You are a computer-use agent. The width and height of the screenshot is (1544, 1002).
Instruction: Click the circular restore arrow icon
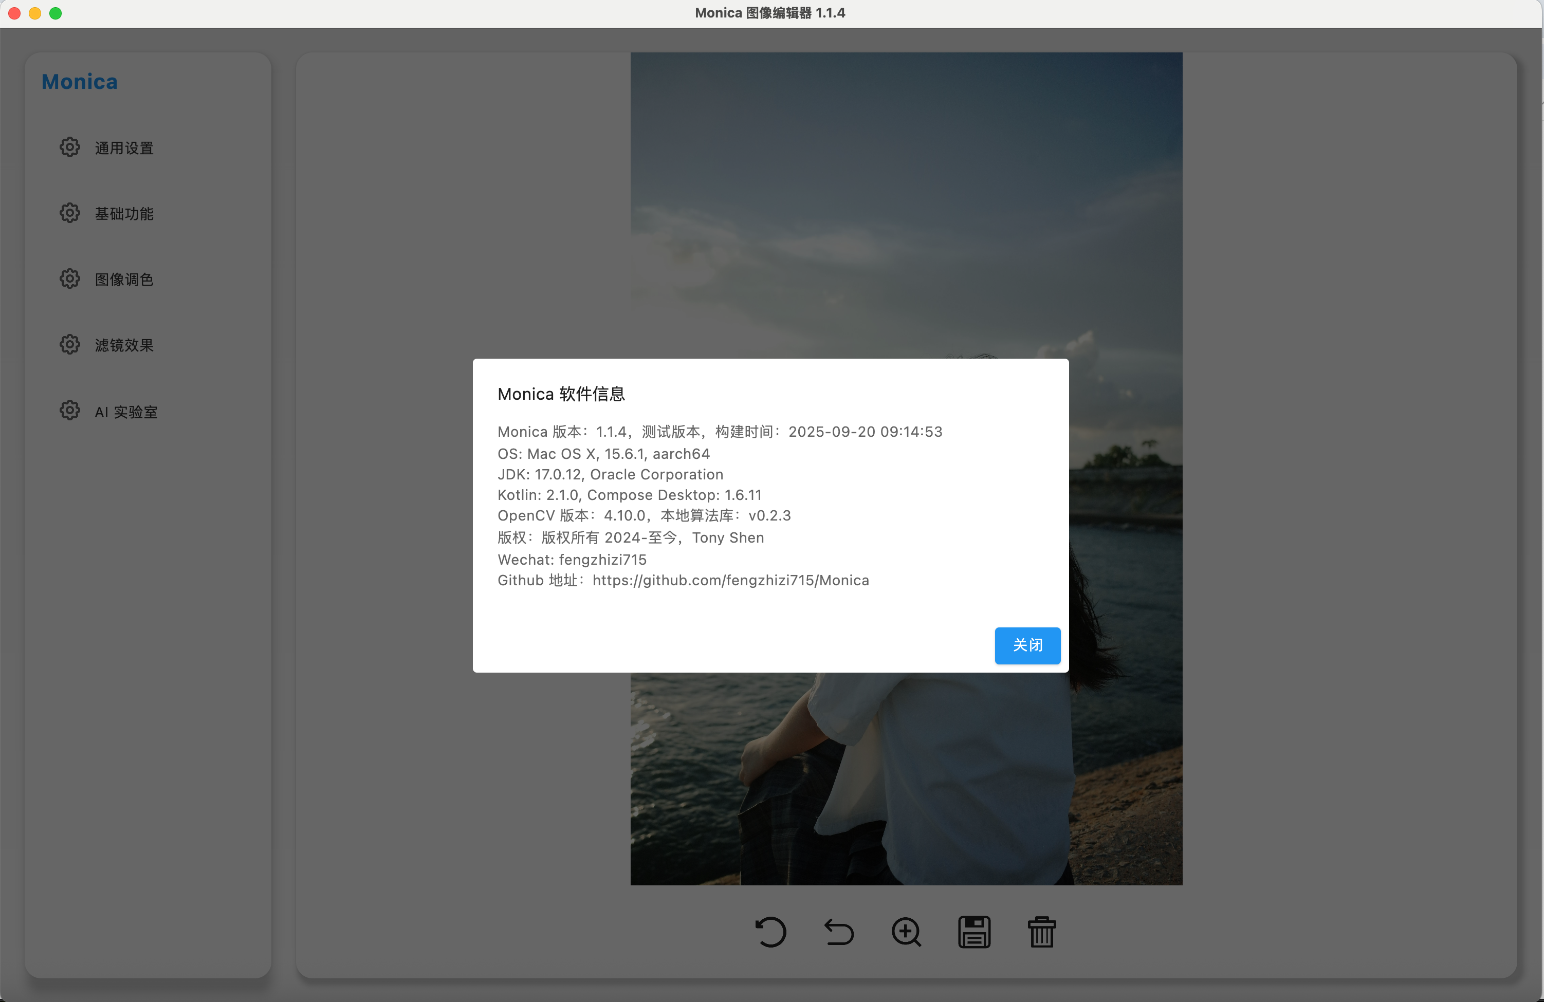[x=770, y=933]
